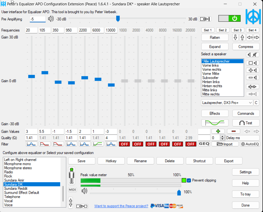Open the Peace project support link

pyautogui.click(x=121, y=206)
